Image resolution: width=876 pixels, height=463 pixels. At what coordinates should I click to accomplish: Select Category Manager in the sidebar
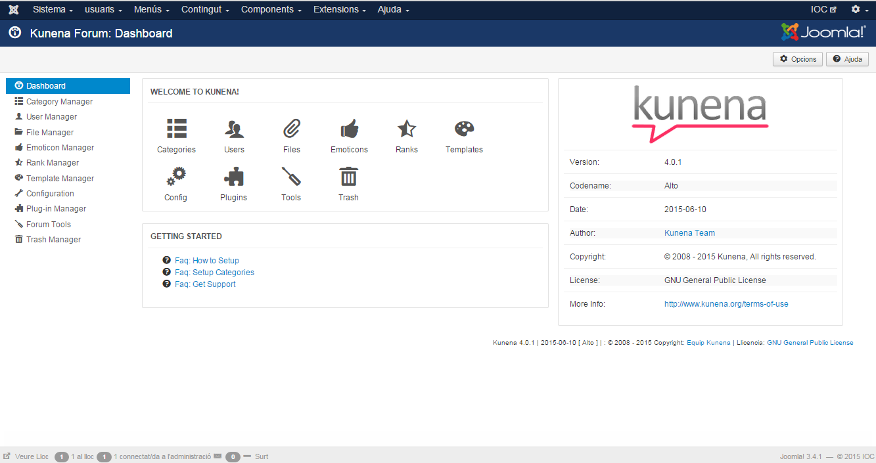tap(59, 102)
